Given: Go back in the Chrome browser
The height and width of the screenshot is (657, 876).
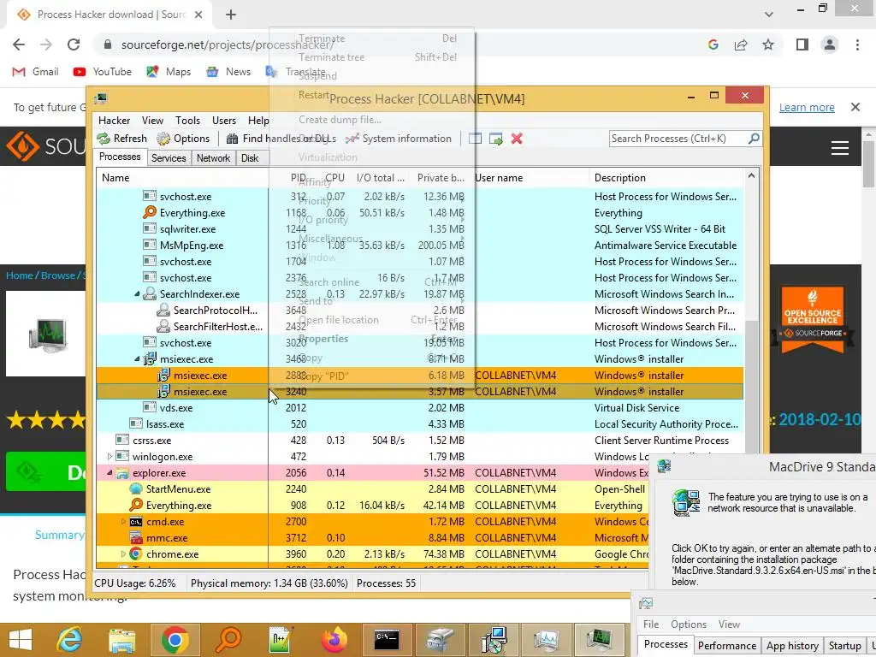Looking at the screenshot, I should pos(19,44).
